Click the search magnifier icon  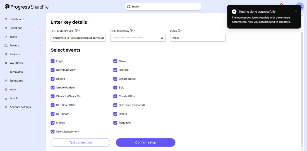pyautogui.click(x=129, y=7)
